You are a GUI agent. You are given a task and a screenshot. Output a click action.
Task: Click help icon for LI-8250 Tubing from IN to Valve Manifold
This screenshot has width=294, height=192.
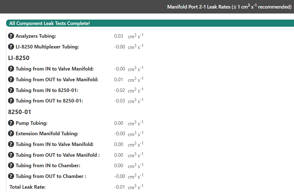pos(11,69)
